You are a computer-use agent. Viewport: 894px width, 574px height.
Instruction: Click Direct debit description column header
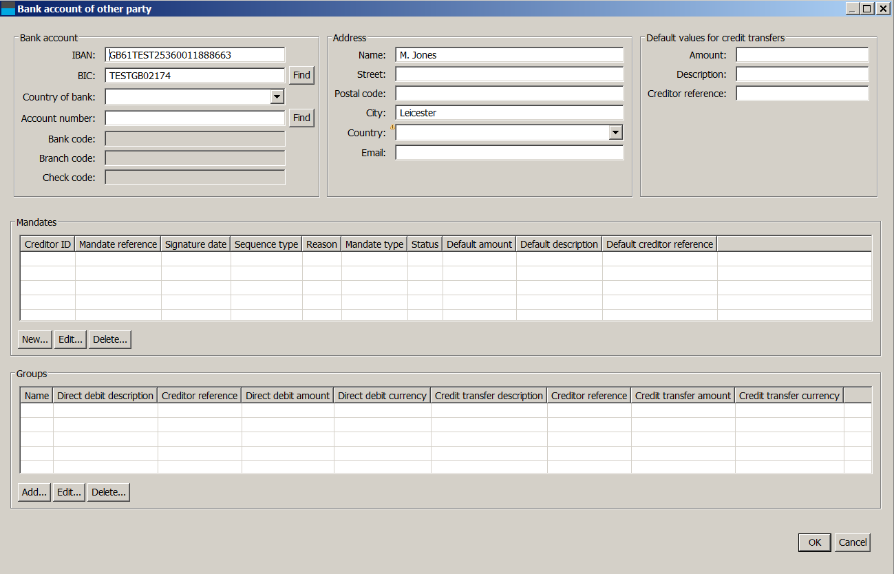[105, 396]
